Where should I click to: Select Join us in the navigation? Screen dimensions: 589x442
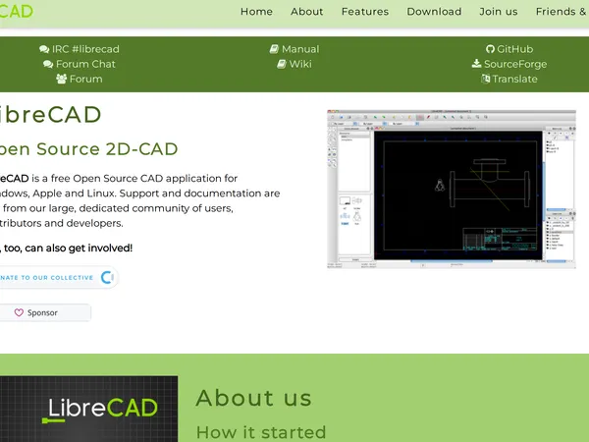tap(499, 12)
